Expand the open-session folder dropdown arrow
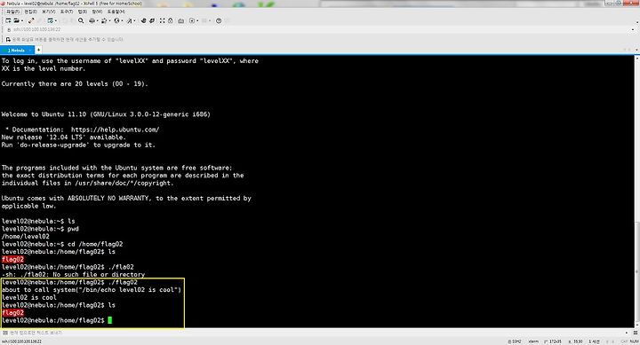 [22, 20]
